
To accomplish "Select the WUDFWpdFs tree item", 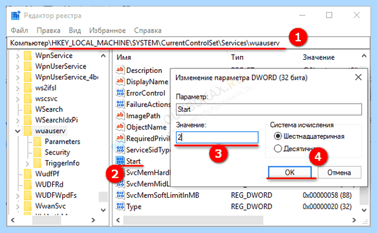I will (56, 195).
